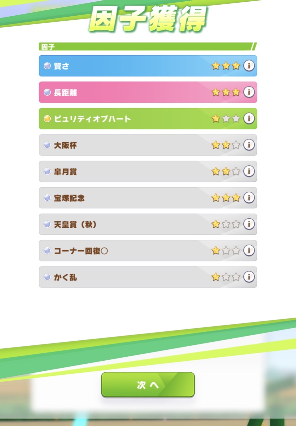Viewport: 296px width, 426px height.
Task: Tap the 大阪杯 factor row label
Action: pos(65,145)
